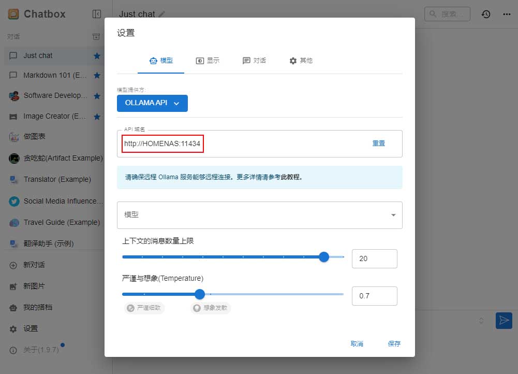Open the 翻译助手 (示例) chat

pos(54,243)
